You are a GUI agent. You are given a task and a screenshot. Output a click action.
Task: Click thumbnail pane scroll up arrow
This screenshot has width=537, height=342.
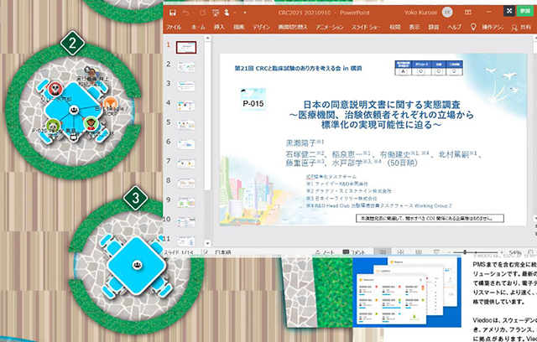click(207, 39)
